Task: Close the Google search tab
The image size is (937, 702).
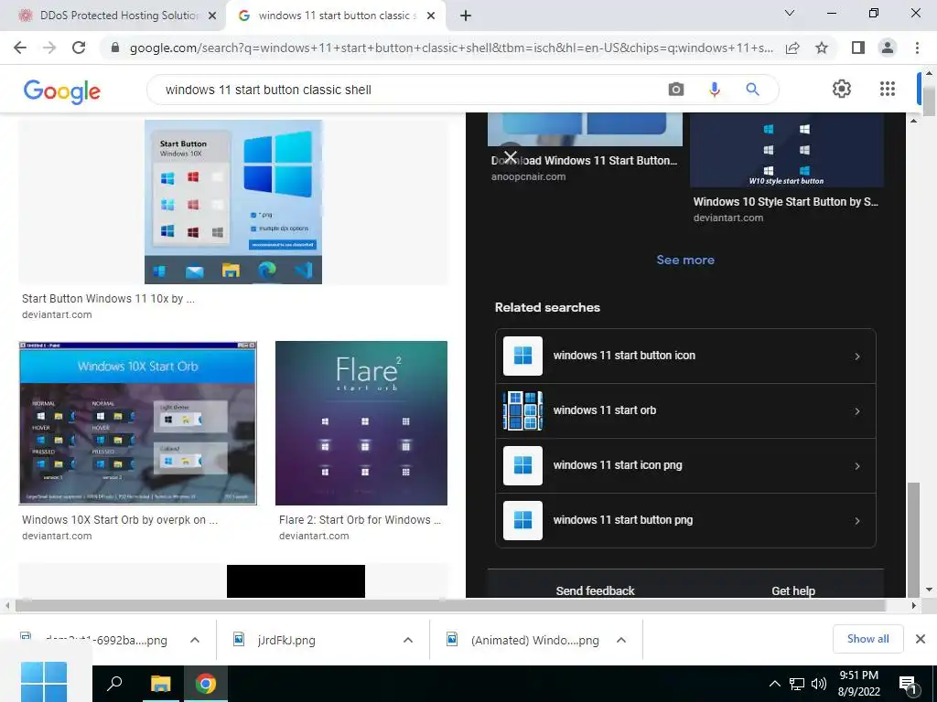Action: tap(431, 16)
